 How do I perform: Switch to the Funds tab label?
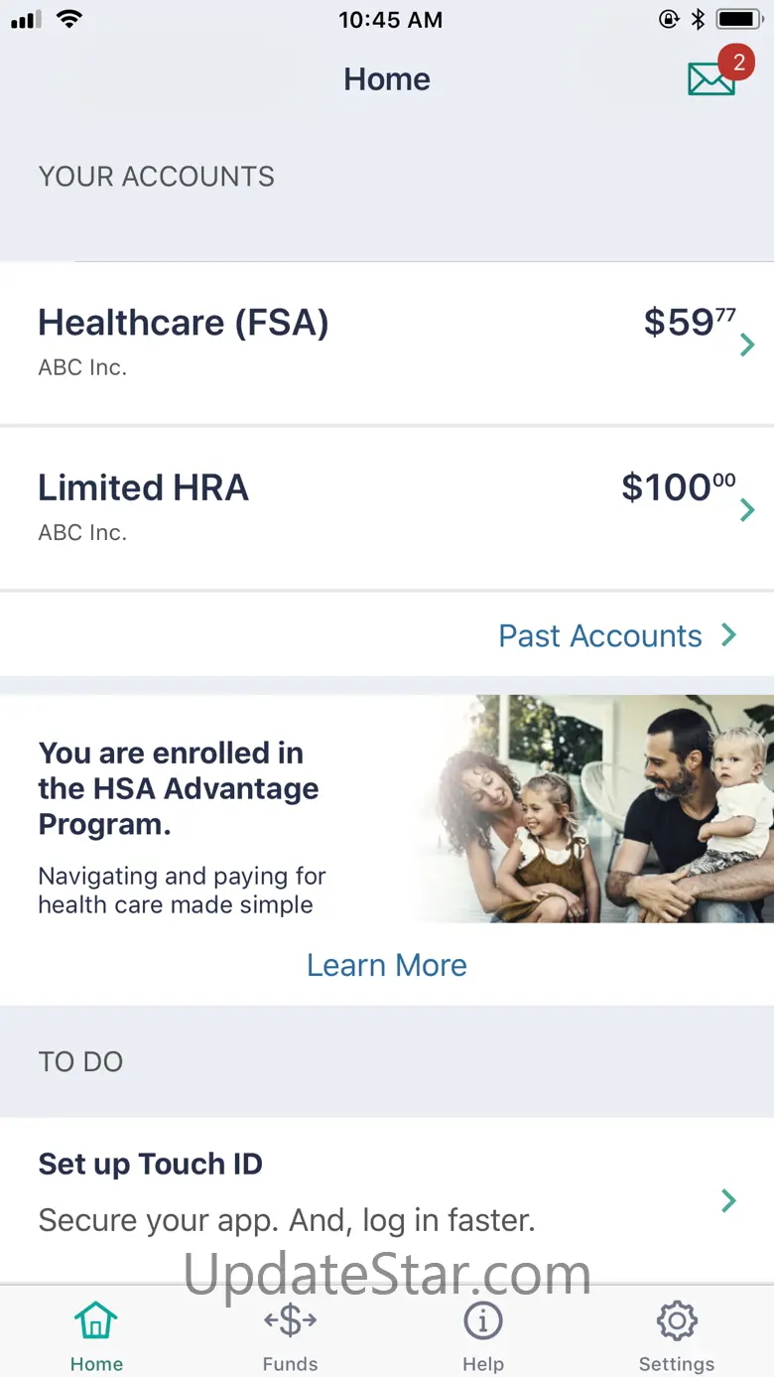tap(290, 1363)
